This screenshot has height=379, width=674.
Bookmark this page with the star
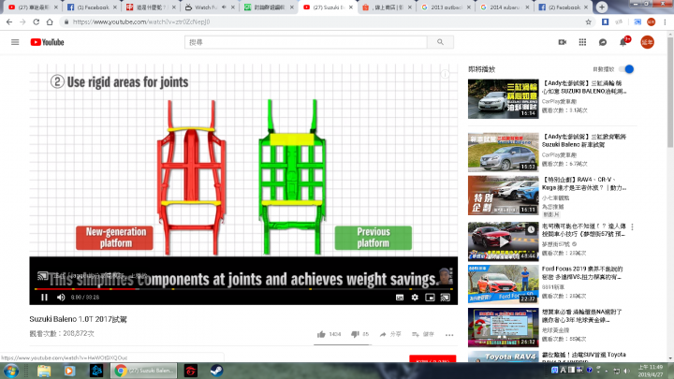point(589,22)
